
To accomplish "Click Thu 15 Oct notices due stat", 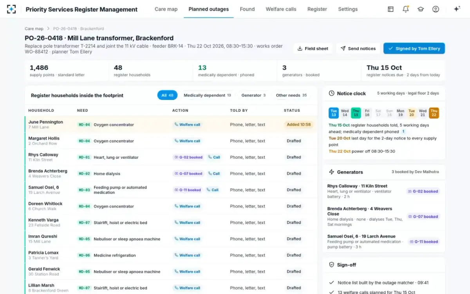I will click(403, 71).
